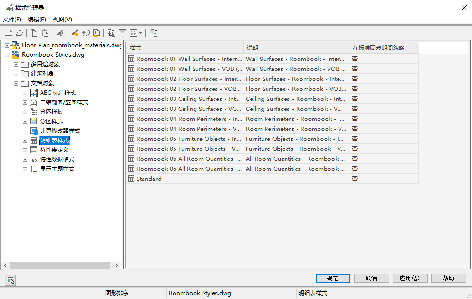The height and width of the screenshot is (299, 472).
Task: Expand the 建筑对象 folder
Action: (x=16, y=74)
